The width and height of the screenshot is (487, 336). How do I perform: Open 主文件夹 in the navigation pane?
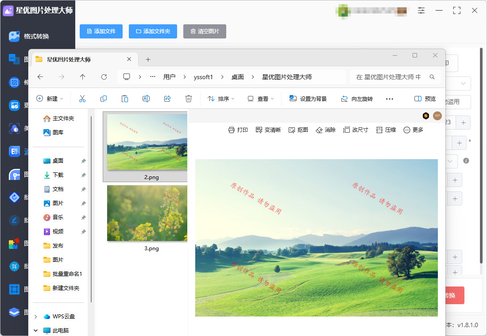click(x=59, y=118)
